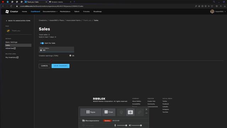Click the user avatar picture
This screenshot has height=128, width=227.
tap(212, 11)
